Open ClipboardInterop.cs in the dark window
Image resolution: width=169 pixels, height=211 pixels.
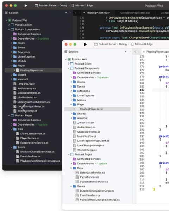click(29, 93)
